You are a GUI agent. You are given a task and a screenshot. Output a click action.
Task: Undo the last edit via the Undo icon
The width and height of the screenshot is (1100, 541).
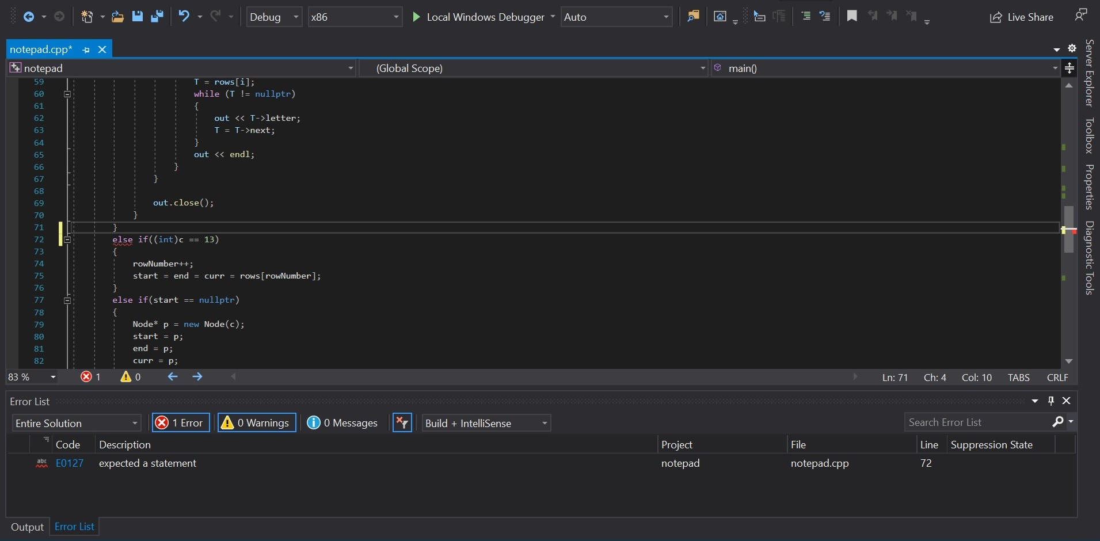pos(184,17)
